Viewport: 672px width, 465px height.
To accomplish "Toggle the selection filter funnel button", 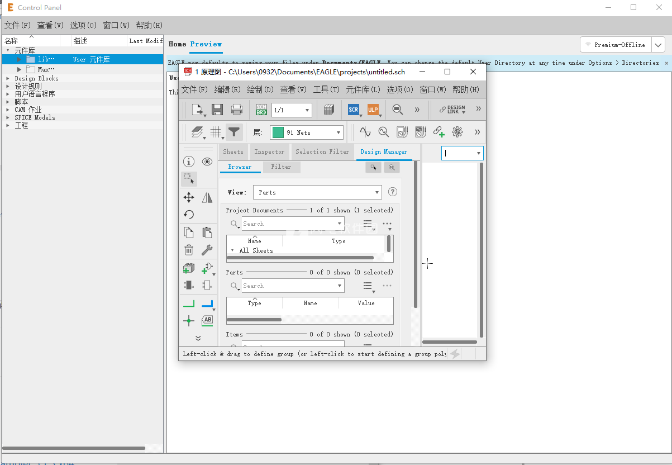I will point(234,132).
